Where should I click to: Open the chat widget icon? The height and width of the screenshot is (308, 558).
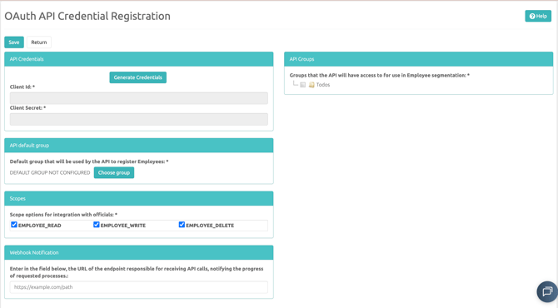coord(547,291)
